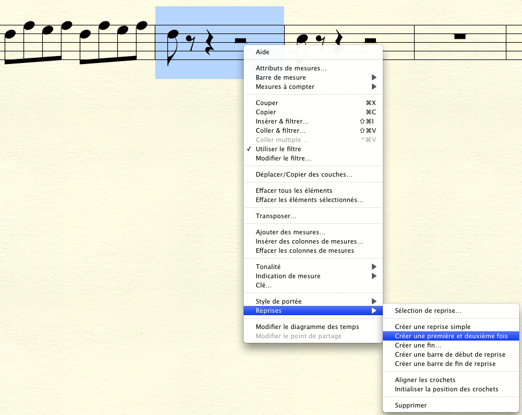522x415 pixels.
Task: Click 'Créer une reprise simple' entry
Action: pos(432,327)
